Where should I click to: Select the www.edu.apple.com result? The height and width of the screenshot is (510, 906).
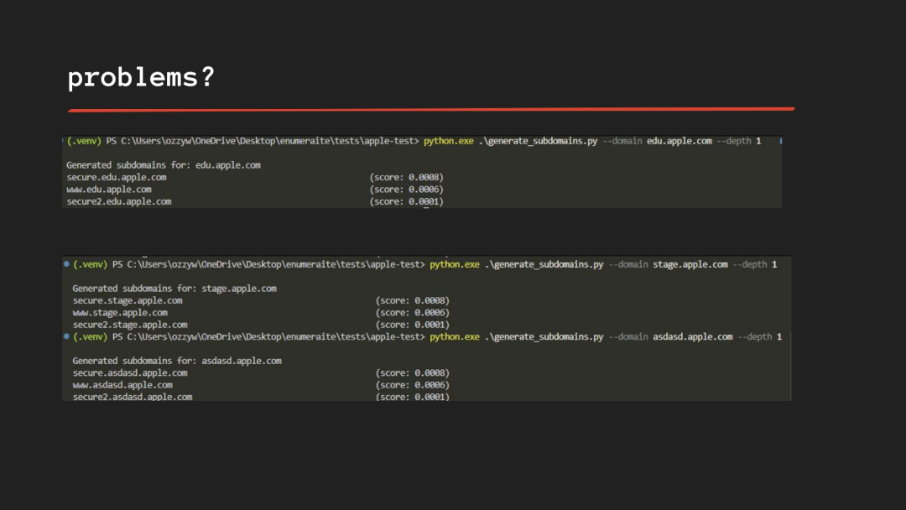point(108,190)
